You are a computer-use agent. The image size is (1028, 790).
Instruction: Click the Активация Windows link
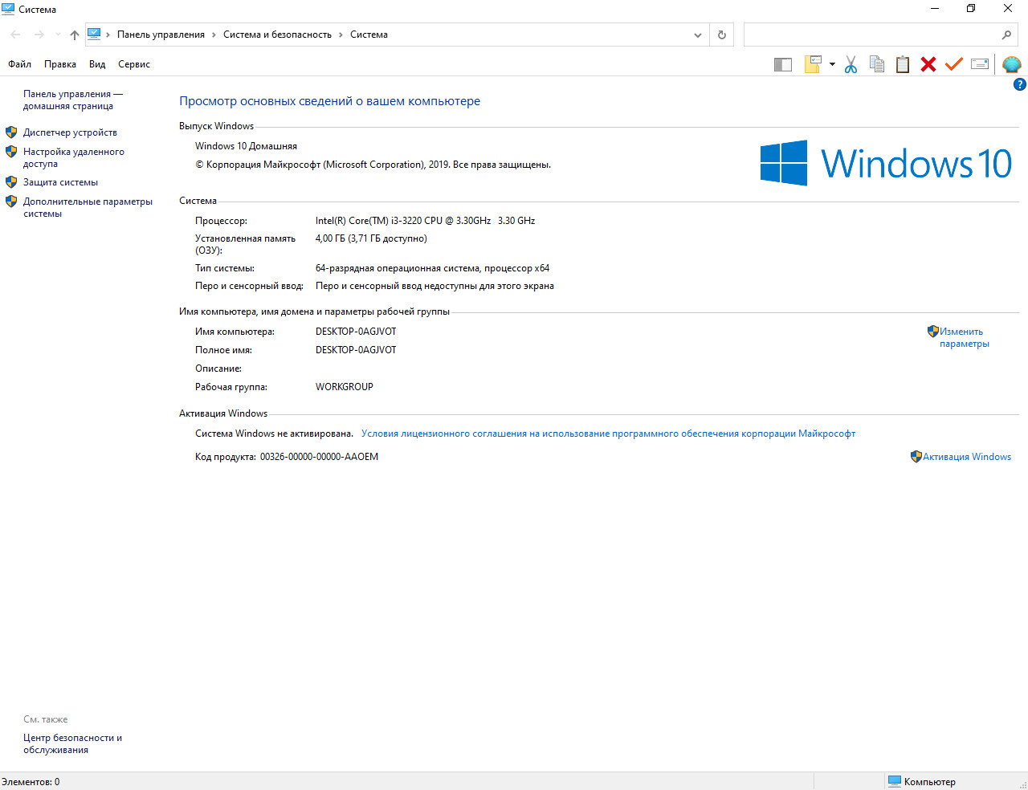tap(967, 457)
